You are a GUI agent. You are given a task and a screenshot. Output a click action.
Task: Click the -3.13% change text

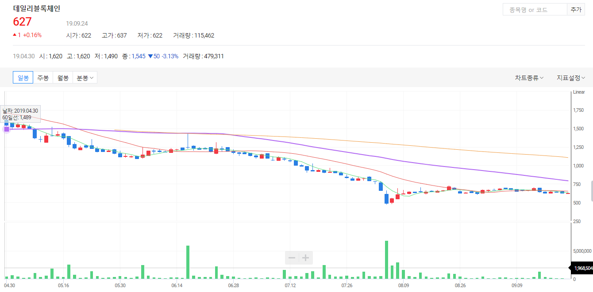170,56
